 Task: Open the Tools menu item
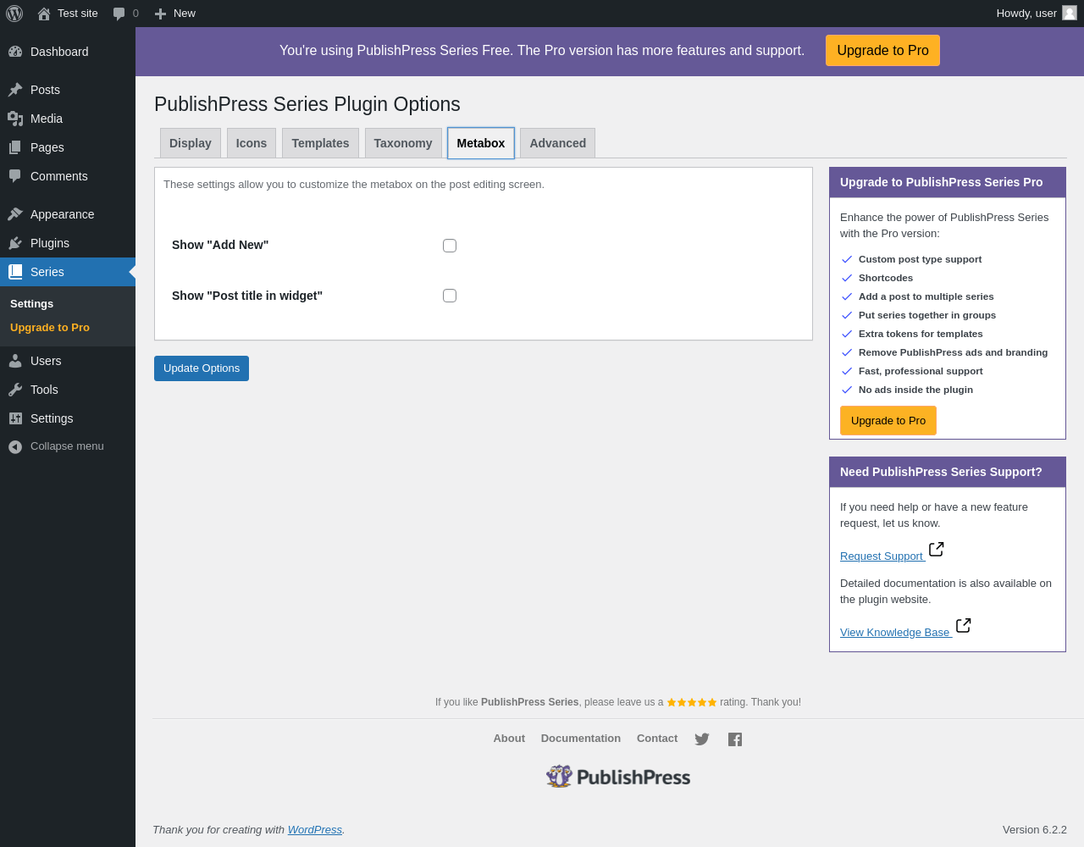68,390
